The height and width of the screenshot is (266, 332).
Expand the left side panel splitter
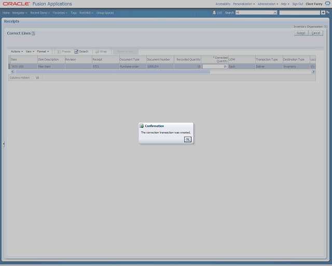pyautogui.click(x=4, y=144)
